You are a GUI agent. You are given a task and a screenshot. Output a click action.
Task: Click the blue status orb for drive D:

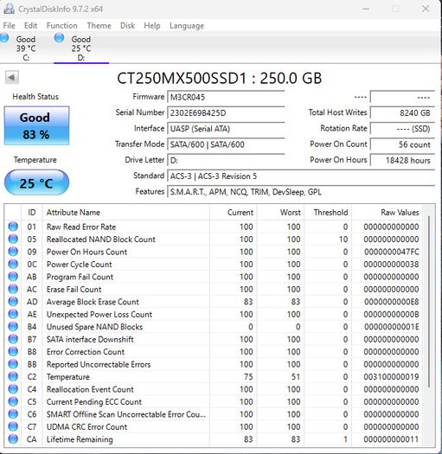pos(59,38)
